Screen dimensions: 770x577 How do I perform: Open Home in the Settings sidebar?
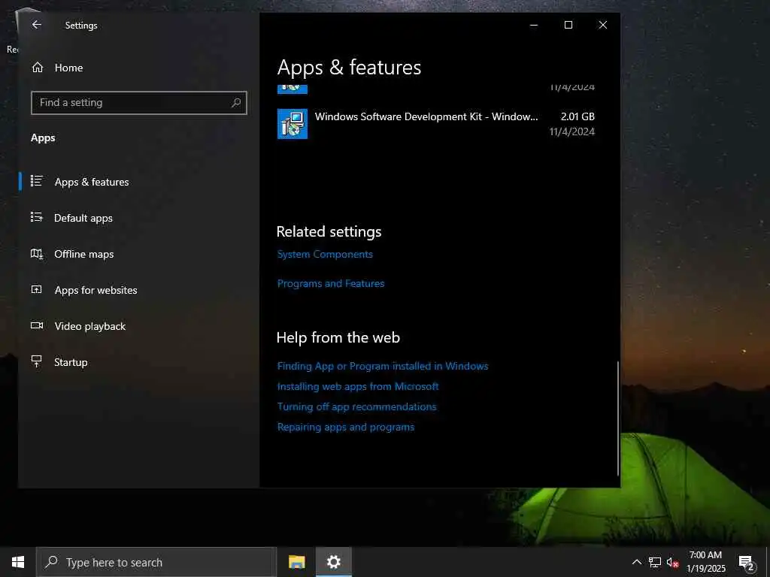point(138,68)
